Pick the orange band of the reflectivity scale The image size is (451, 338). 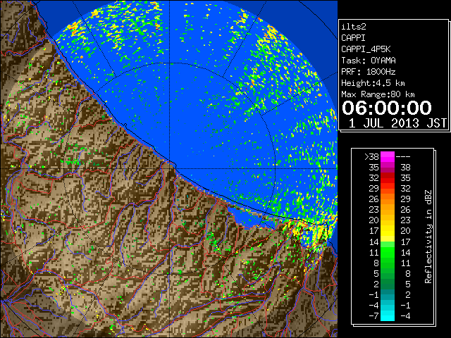[388, 199]
